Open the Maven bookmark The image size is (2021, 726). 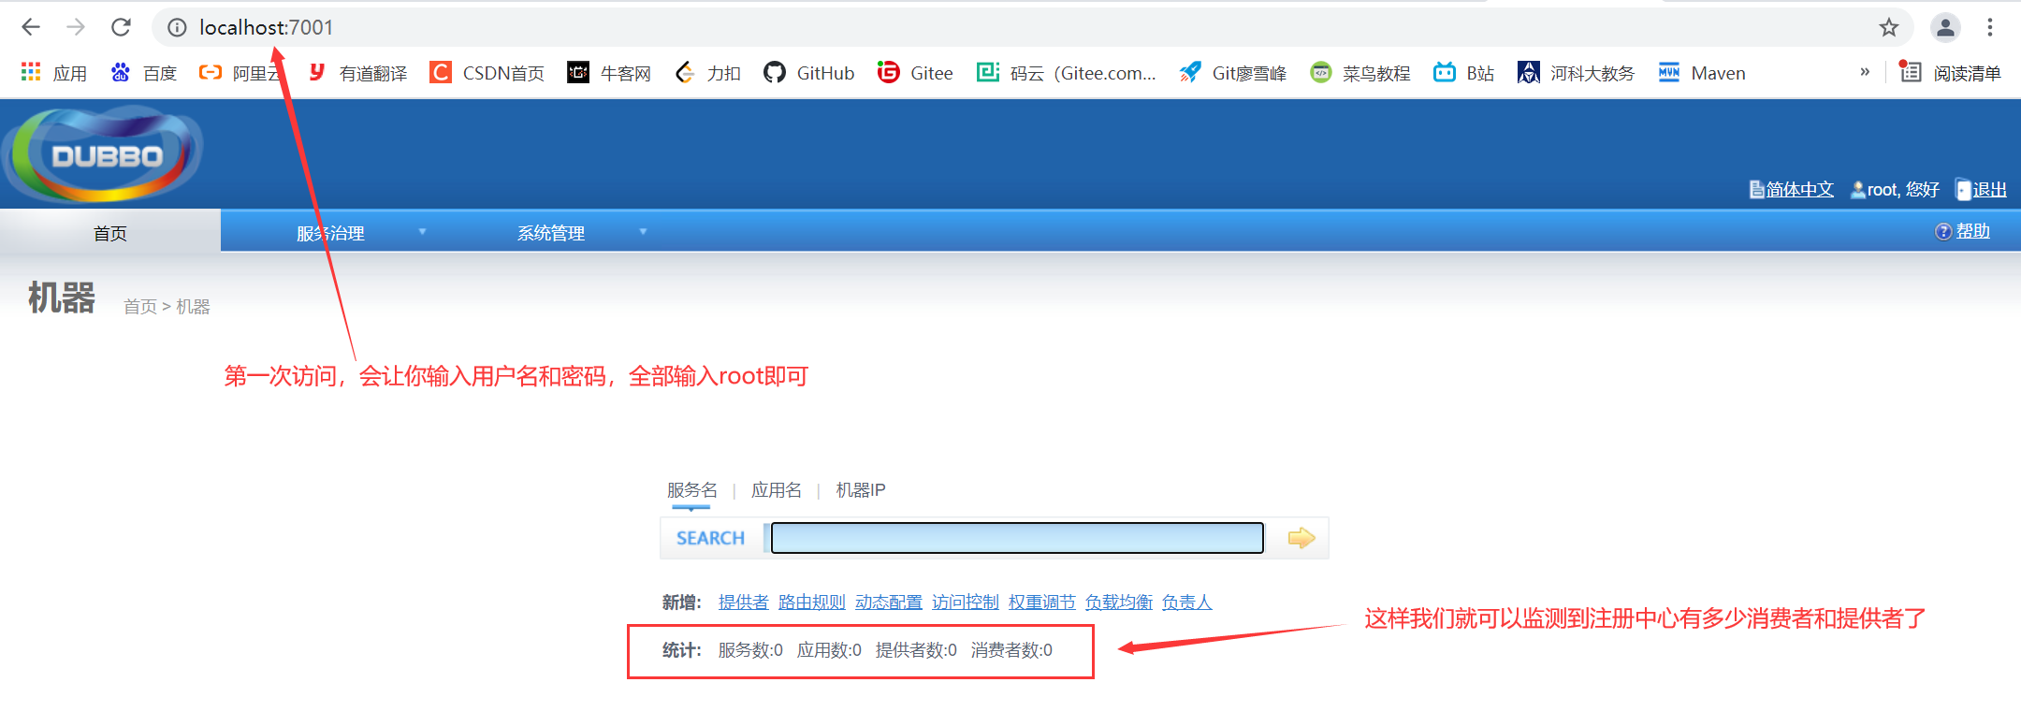coord(1702,72)
